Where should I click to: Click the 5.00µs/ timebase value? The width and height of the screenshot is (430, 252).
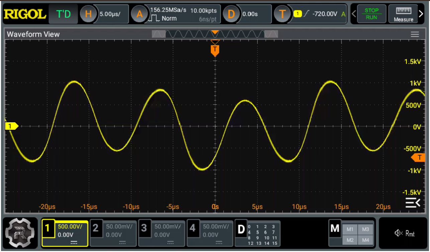coord(110,14)
